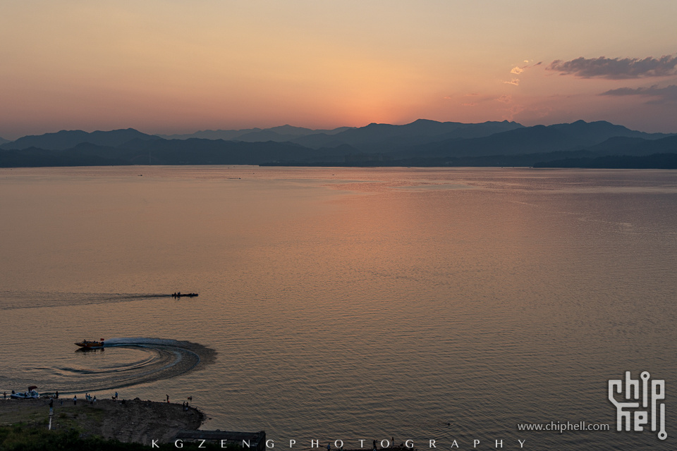The image size is (677, 451).
Task: Select the long dark boat with passengers
Action: [185, 295]
